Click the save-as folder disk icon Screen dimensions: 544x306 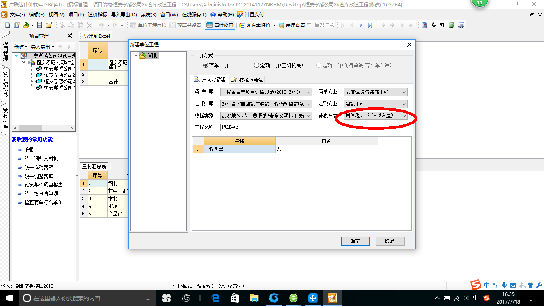[x=49, y=25]
